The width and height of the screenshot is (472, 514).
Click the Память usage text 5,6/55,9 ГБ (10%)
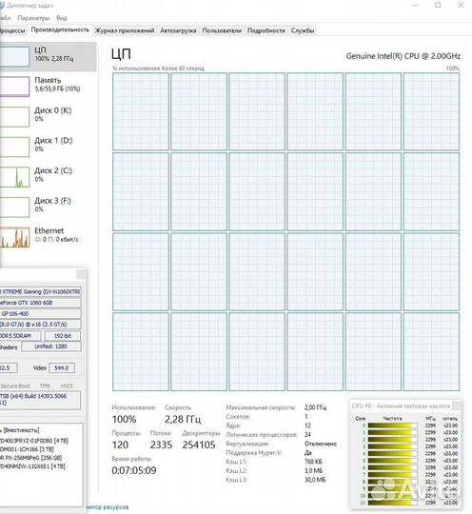click(x=57, y=89)
